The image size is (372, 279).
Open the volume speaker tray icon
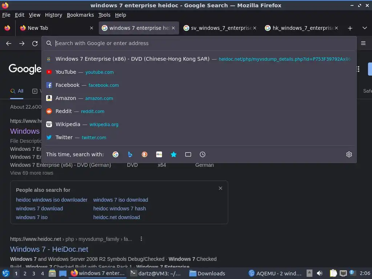[x=320, y=273]
